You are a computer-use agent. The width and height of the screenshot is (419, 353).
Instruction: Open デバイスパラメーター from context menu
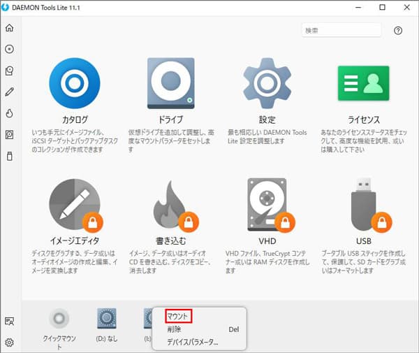point(192,342)
